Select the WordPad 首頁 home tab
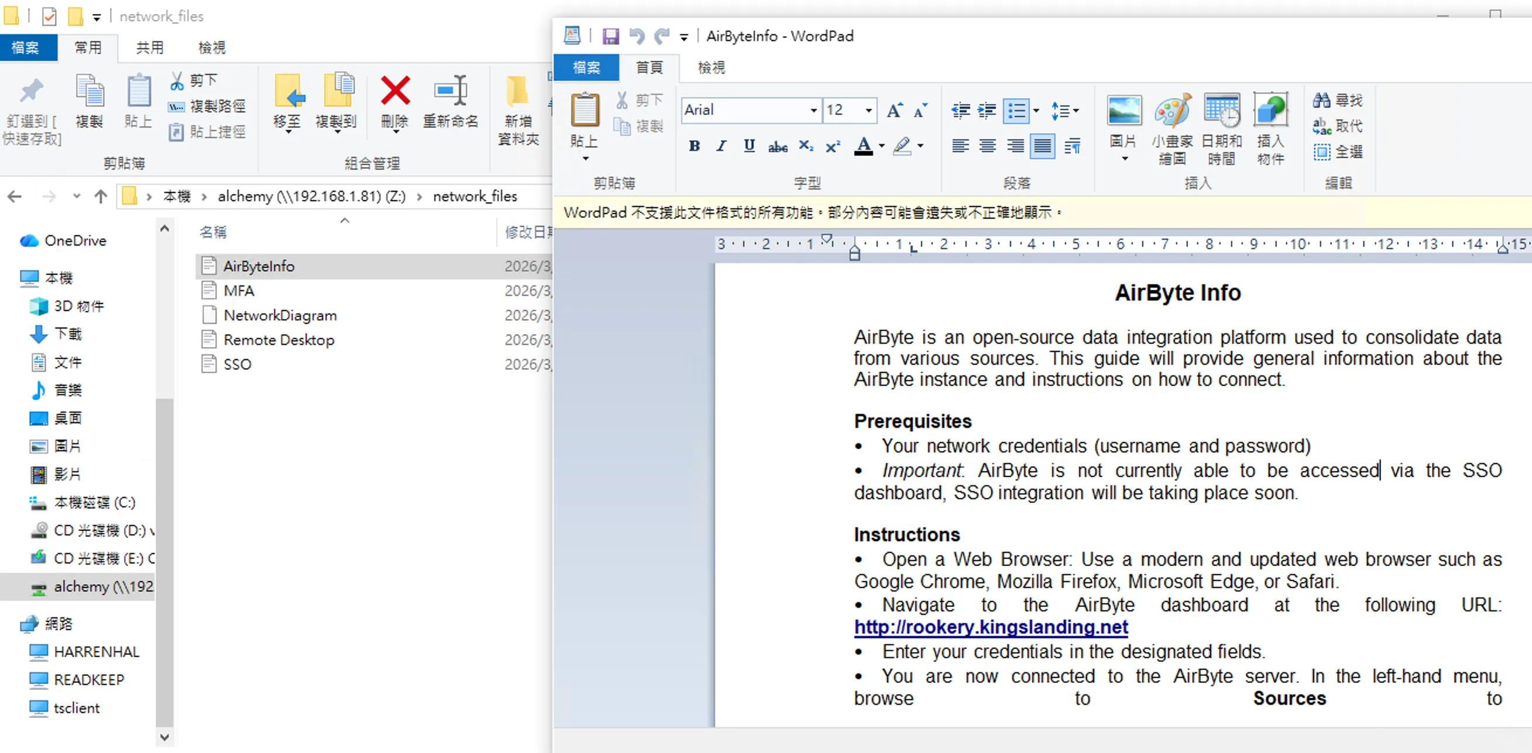The width and height of the screenshot is (1532, 753). pyautogui.click(x=649, y=68)
